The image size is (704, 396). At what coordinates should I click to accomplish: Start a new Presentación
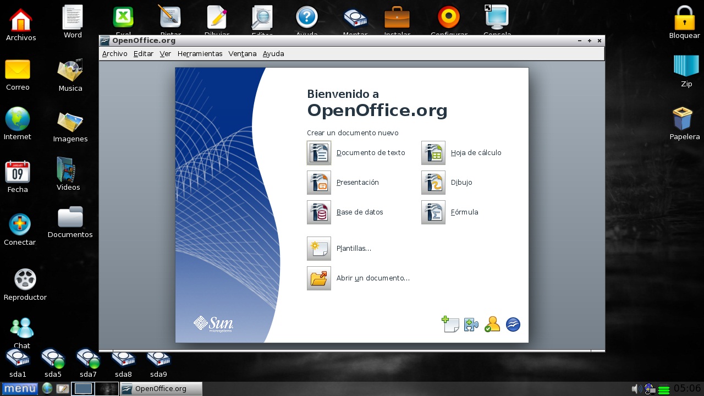click(x=319, y=183)
